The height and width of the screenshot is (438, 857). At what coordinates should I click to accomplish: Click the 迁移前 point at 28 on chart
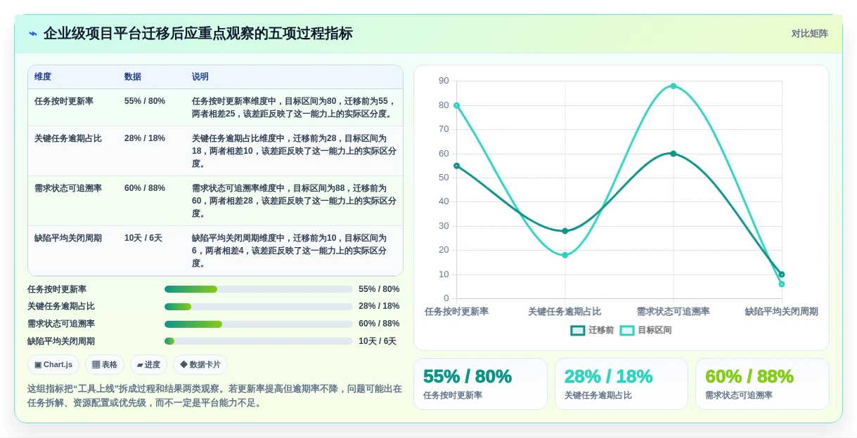(x=565, y=231)
